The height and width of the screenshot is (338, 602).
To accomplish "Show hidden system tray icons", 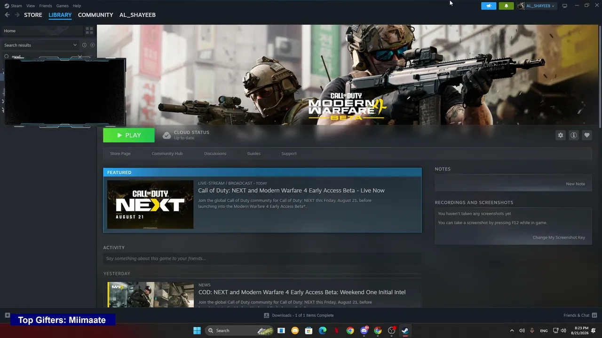I will pos(512,331).
